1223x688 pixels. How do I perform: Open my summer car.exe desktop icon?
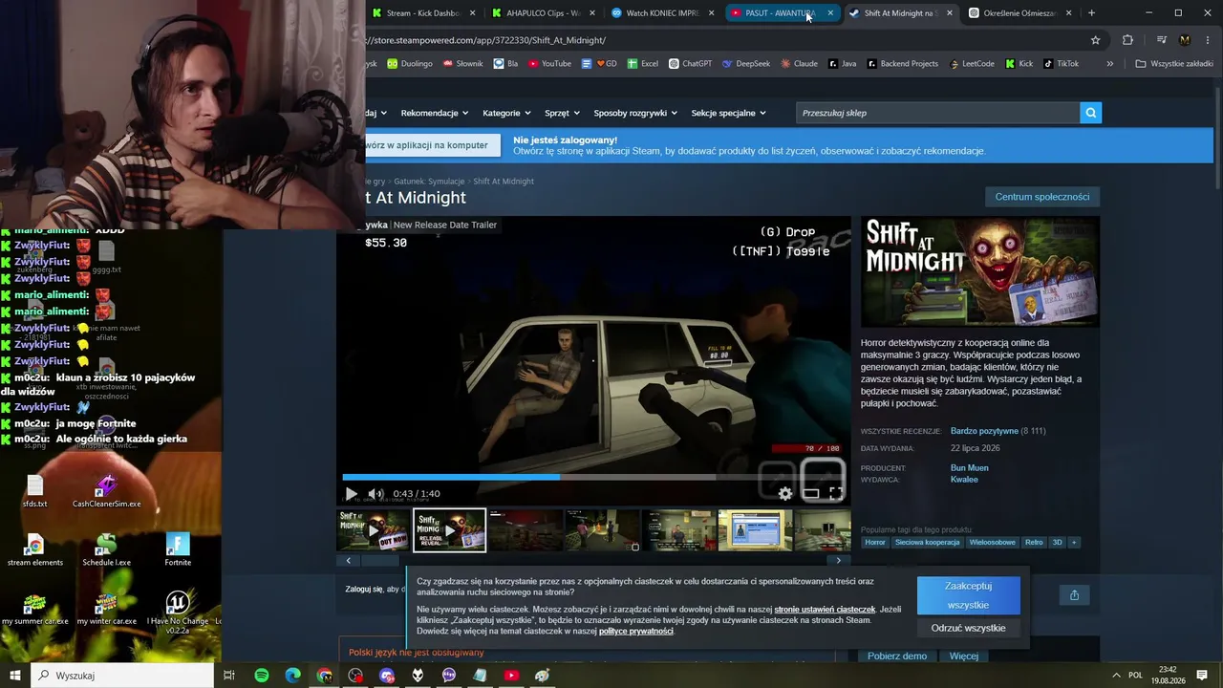35,609
